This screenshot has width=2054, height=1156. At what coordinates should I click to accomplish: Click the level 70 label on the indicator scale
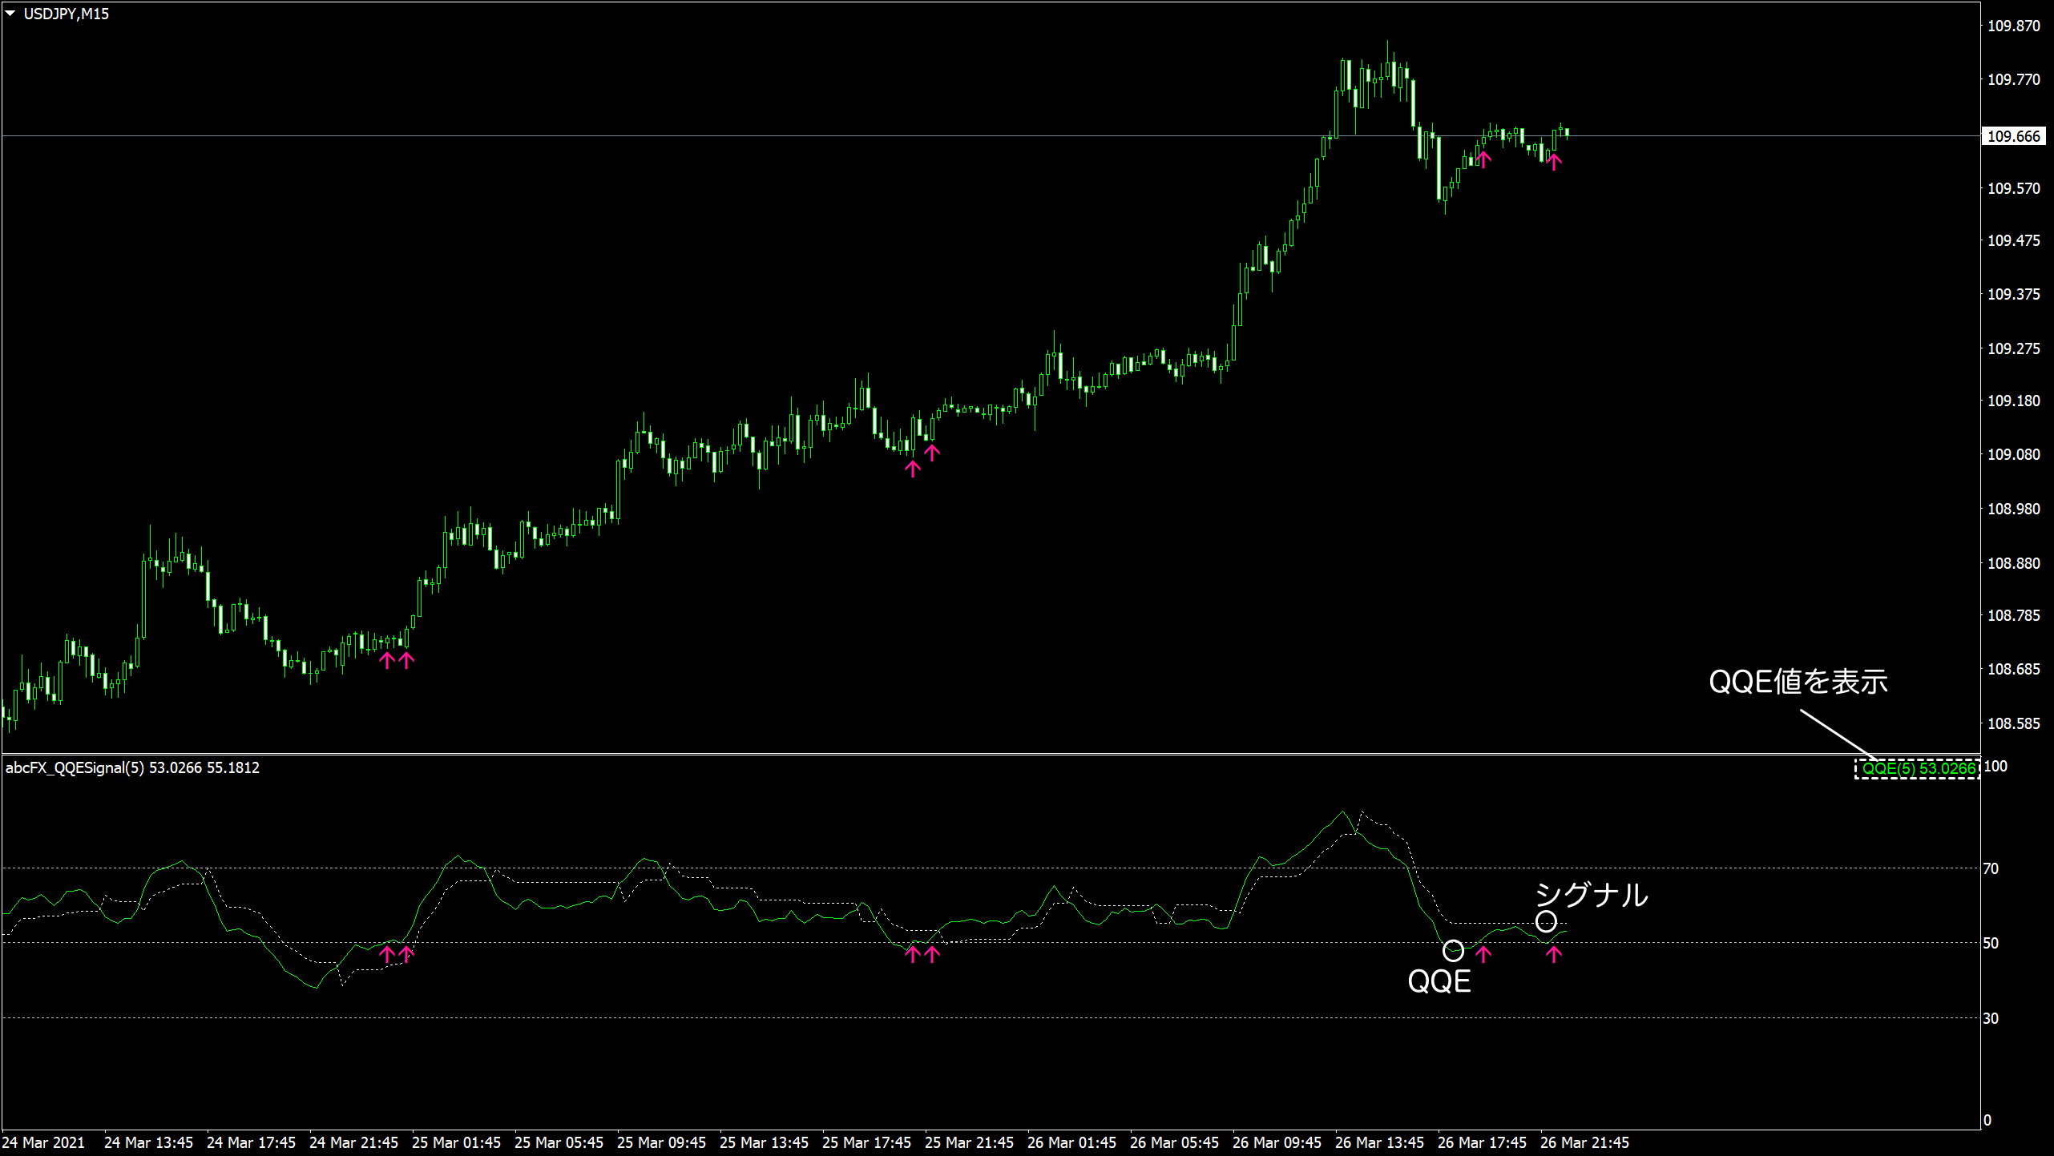(x=1991, y=868)
